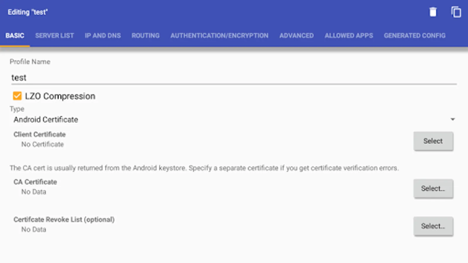Click the "CA Certificate" label
Viewport: 468px width, 263px height.
coord(35,182)
